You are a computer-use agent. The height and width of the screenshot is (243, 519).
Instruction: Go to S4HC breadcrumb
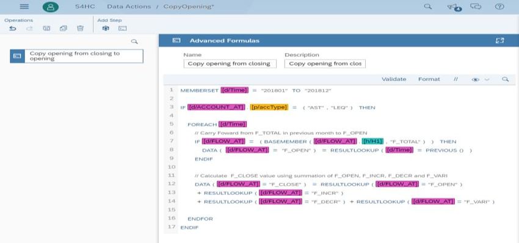[x=85, y=7]
